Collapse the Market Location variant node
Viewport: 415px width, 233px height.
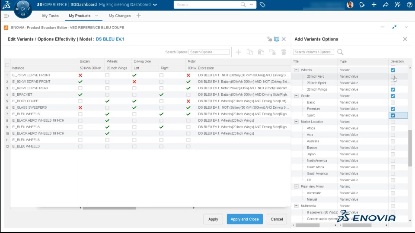297,122
